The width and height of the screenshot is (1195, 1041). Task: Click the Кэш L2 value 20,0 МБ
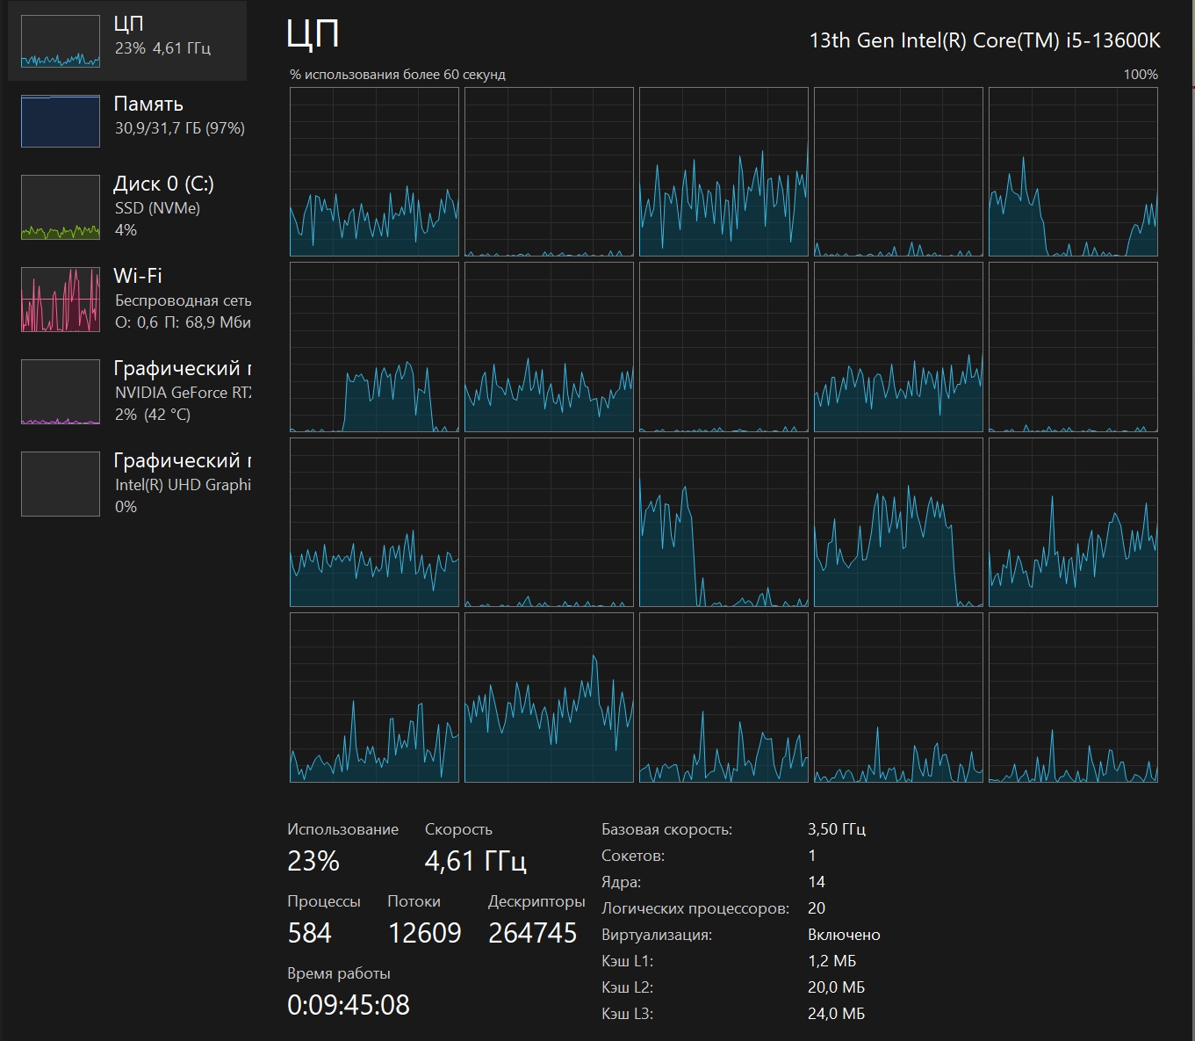click(837, 987)
